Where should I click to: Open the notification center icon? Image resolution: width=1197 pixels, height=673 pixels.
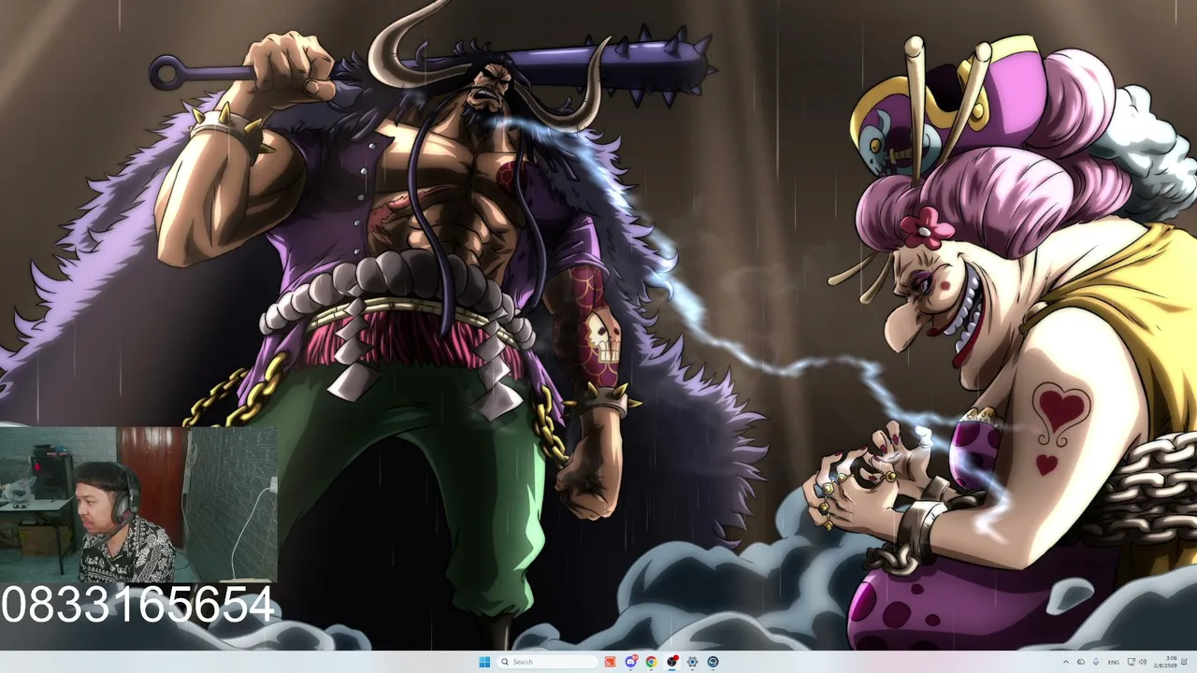click(1184, 662)
